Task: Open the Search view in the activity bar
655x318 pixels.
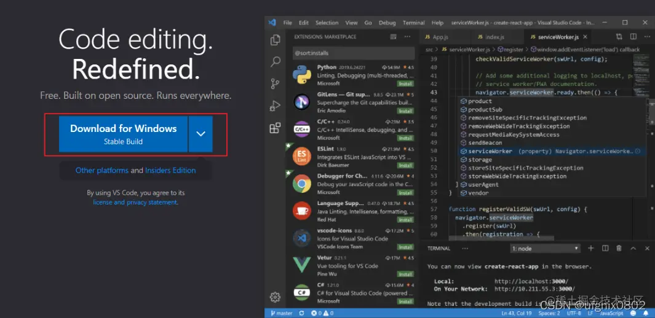Action: pyautogui.click(x=276, y=62)
